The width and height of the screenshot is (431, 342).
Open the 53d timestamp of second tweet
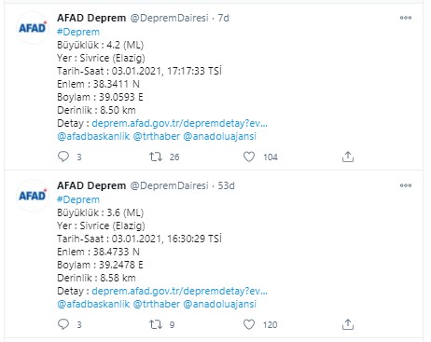pyautogui.click(x=226, y=185)
